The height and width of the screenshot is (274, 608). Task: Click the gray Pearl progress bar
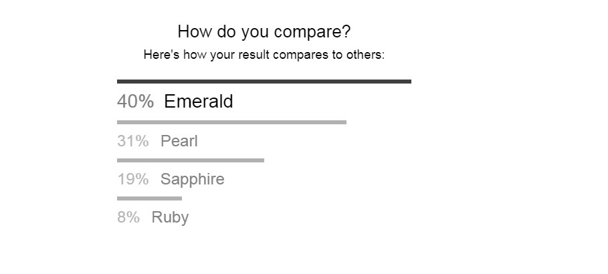click(x=231, y=122)
